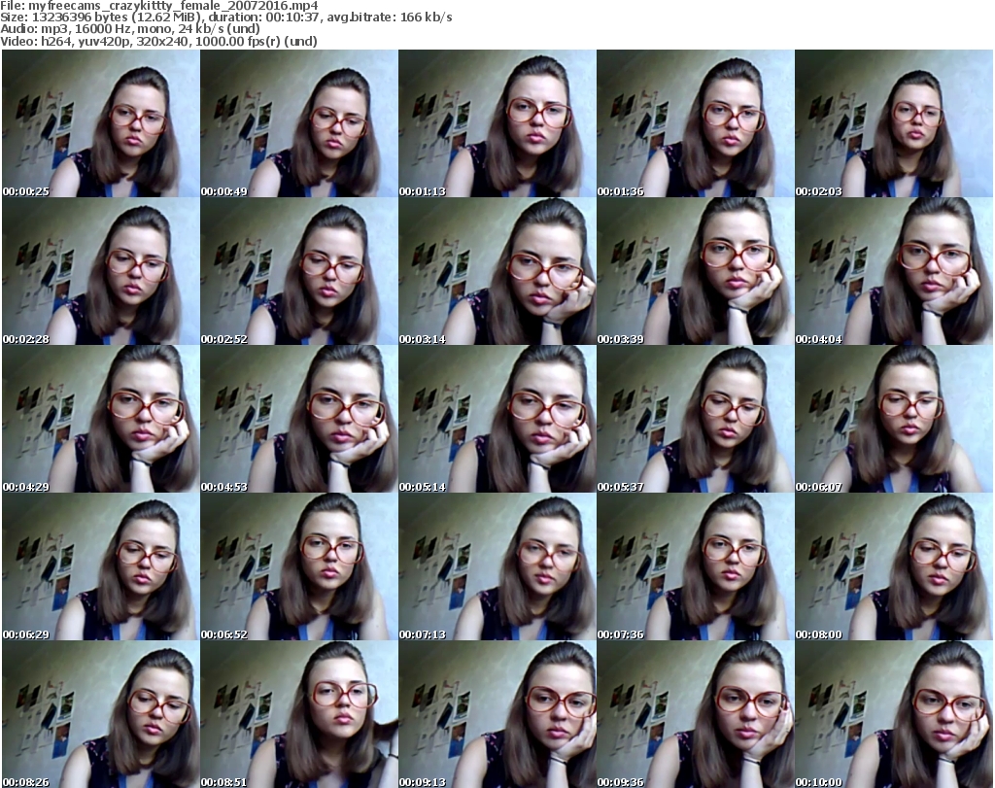
Task: Open the thumbnail at 00:05:14
Action: [497, 419]
